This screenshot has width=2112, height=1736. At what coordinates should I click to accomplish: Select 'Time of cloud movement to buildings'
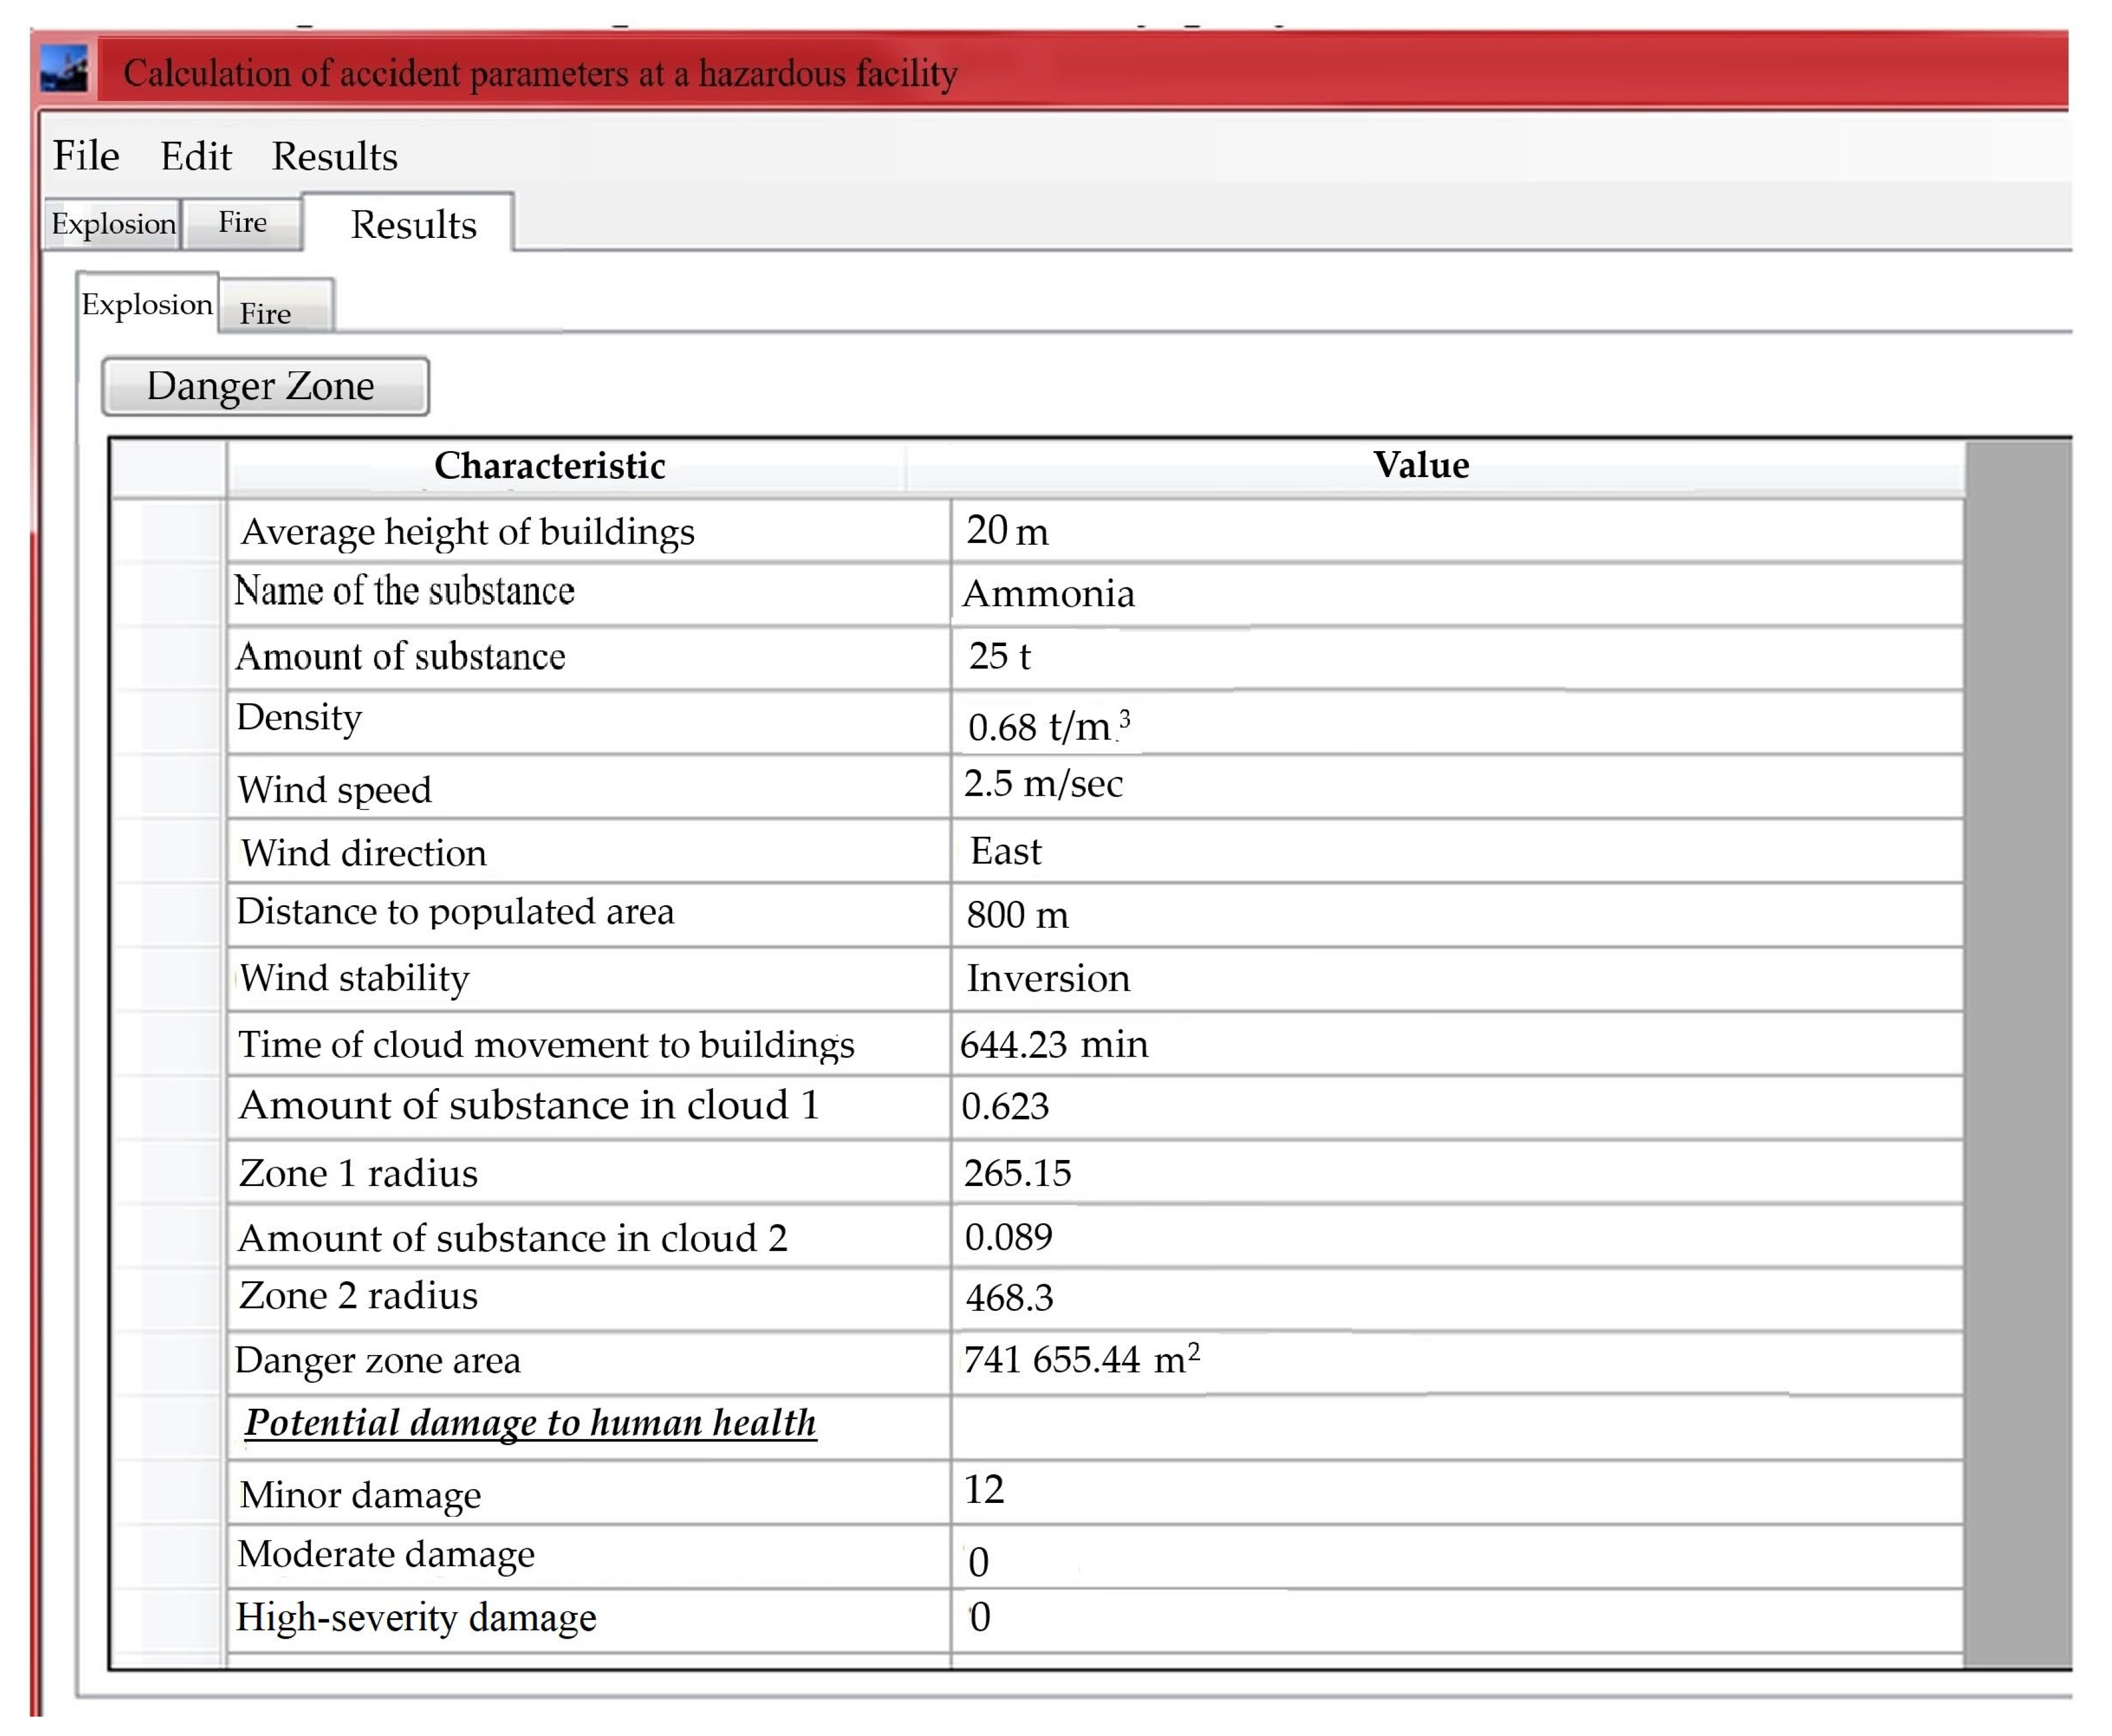click(x=589, y=1044)
